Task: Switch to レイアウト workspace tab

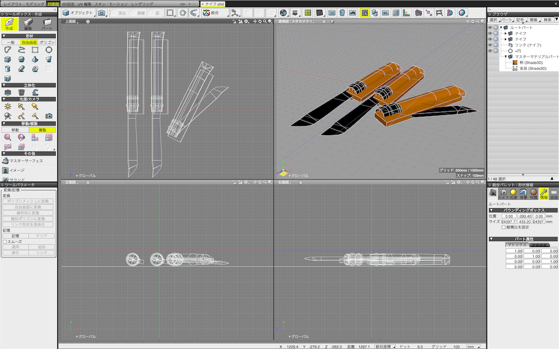Action: tap(13, 4)
